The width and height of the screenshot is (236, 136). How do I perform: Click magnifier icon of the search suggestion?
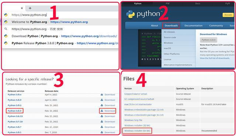coord(6,29)
